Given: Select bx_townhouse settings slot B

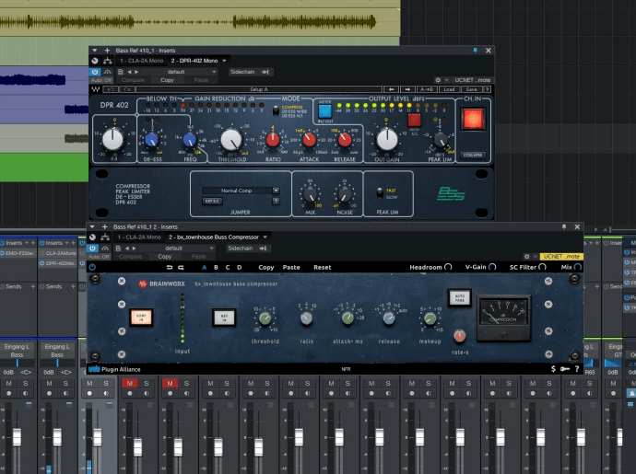Looking at the screenshot, I should [x=216, y=268].
